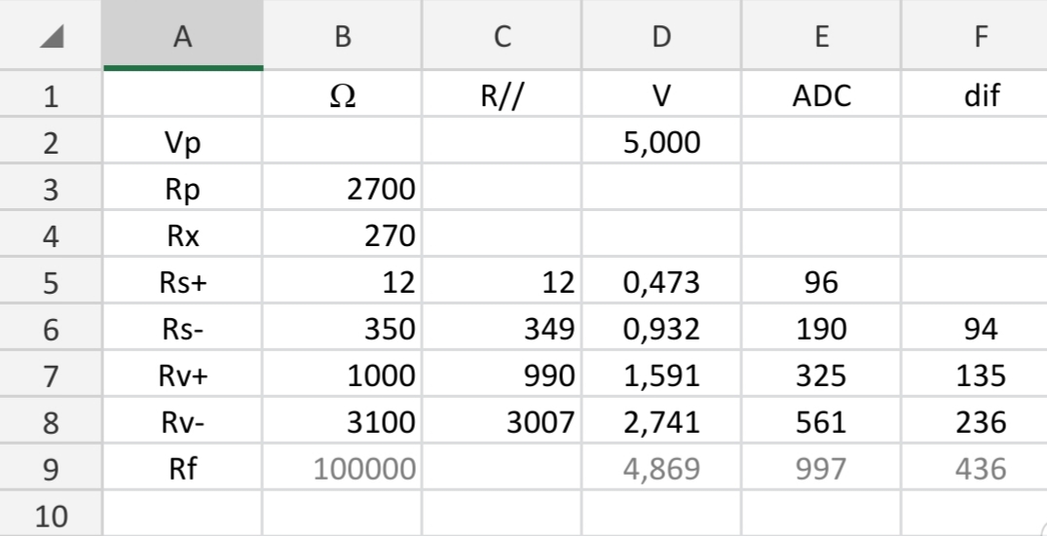Select column F header
1047x536 pixels.
974,35
